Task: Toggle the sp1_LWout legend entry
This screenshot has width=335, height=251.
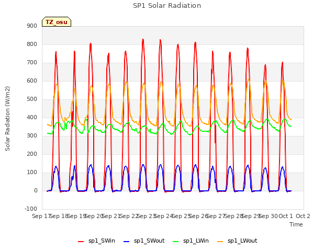Action: (x=237, y=241)
